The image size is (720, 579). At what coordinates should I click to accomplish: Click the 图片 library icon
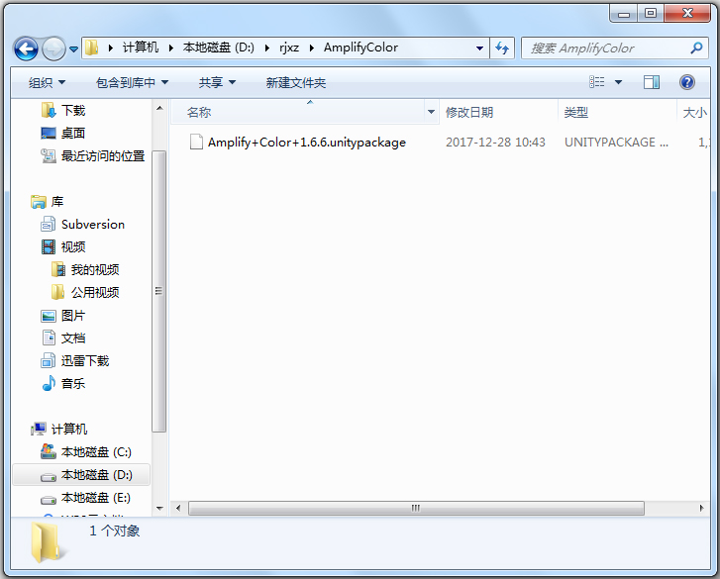[49, 316]
